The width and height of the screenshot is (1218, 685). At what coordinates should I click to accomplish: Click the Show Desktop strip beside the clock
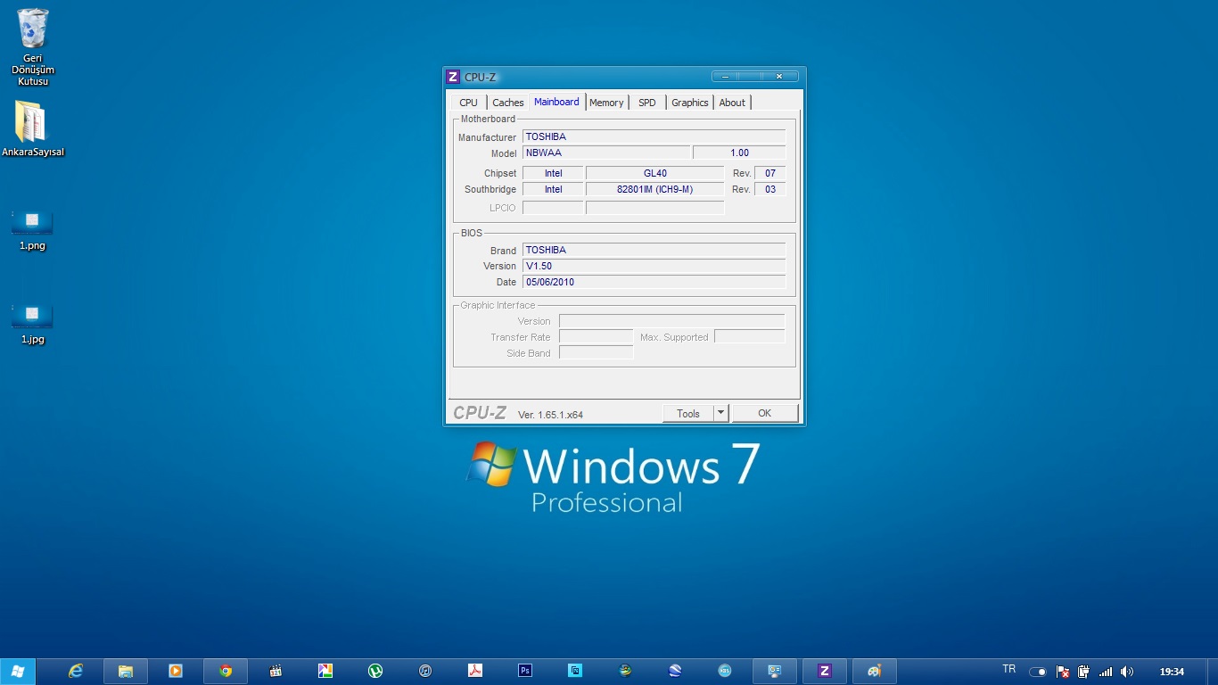coord(1211,672)
